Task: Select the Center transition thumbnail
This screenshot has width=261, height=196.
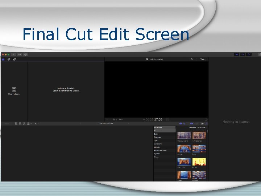Action: click(184, 175)
